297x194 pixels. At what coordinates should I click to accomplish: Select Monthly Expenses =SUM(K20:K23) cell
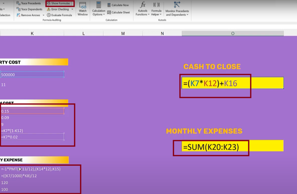click(x=233, y=146)
